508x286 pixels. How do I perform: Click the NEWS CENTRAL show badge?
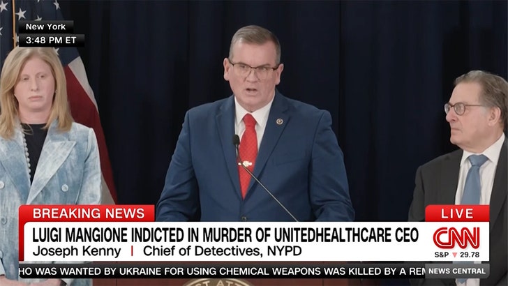point(457,271)
